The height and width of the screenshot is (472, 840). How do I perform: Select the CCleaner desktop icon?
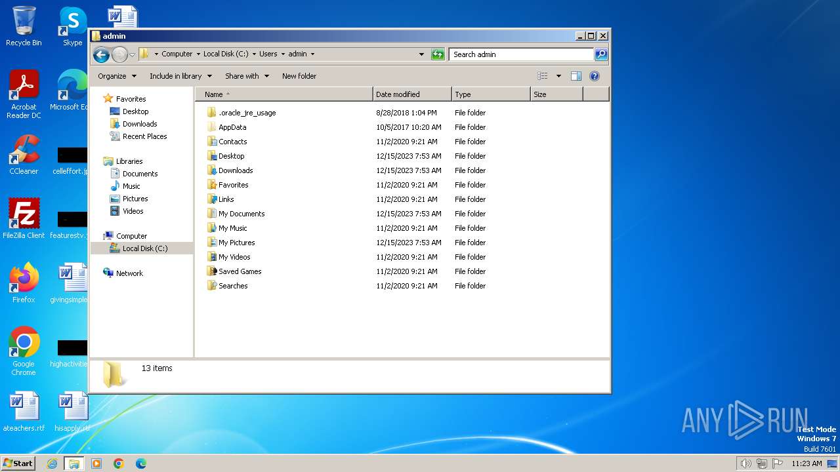coord(24,155)
